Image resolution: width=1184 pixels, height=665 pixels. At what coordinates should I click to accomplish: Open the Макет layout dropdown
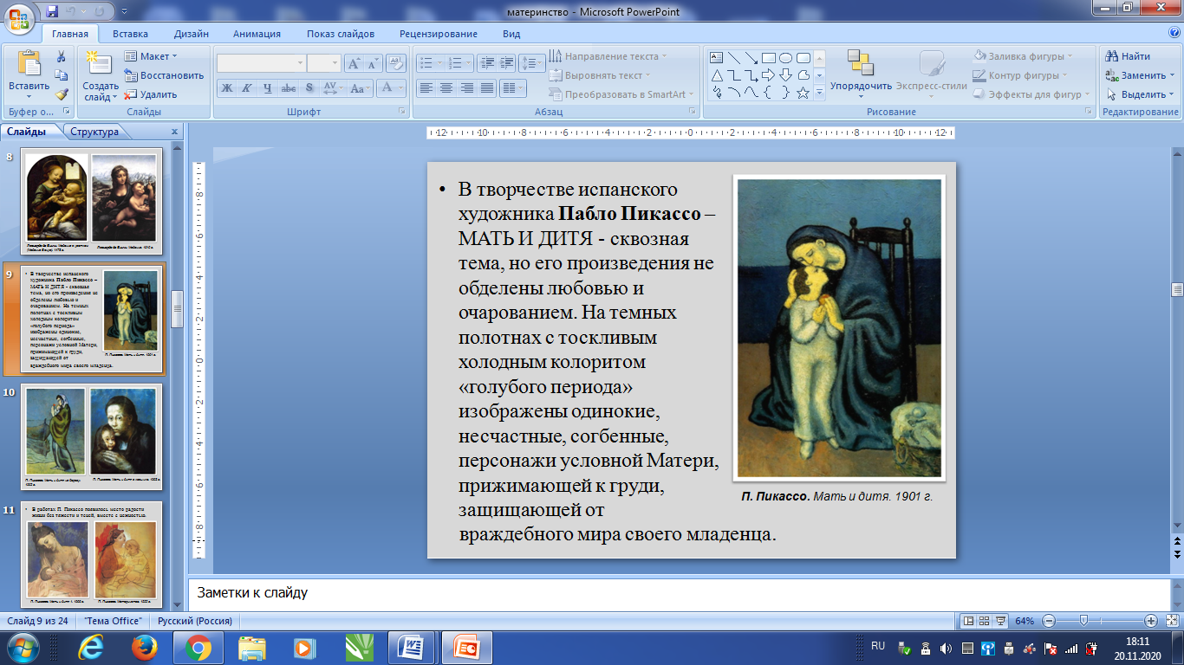click(152, 56)
